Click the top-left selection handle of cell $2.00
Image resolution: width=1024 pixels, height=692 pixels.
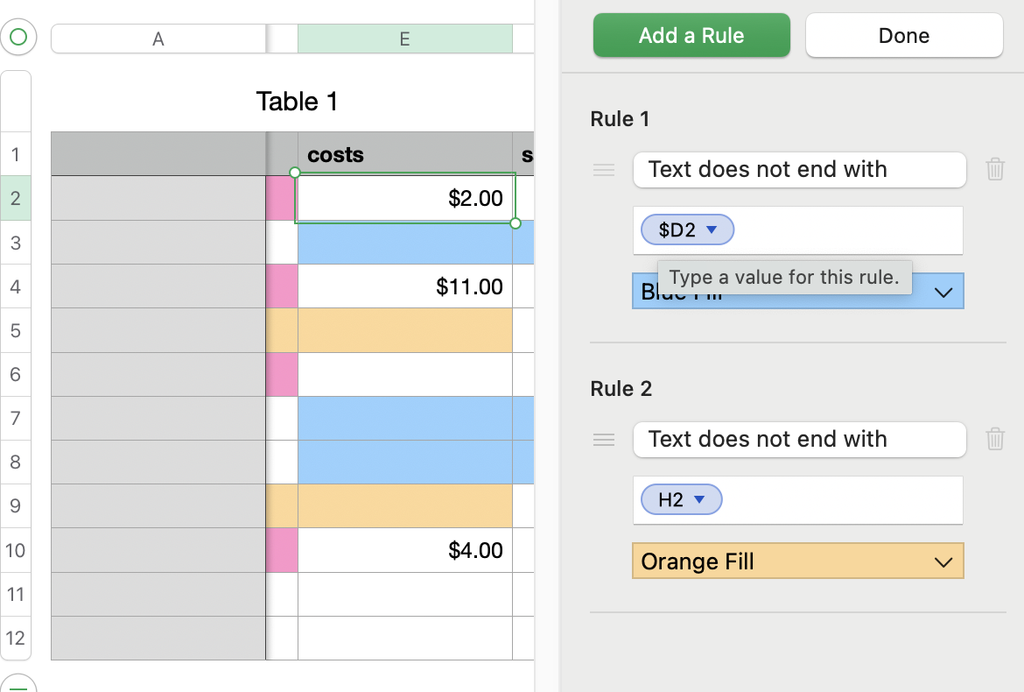[295, 173]
